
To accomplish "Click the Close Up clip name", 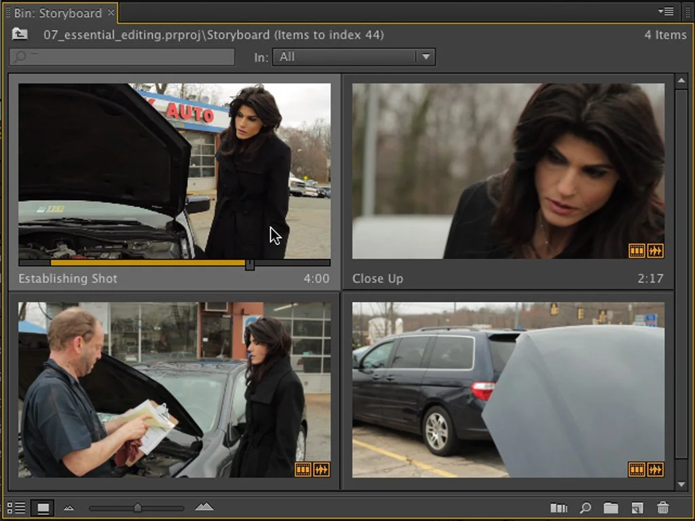I will click(377, 279).
